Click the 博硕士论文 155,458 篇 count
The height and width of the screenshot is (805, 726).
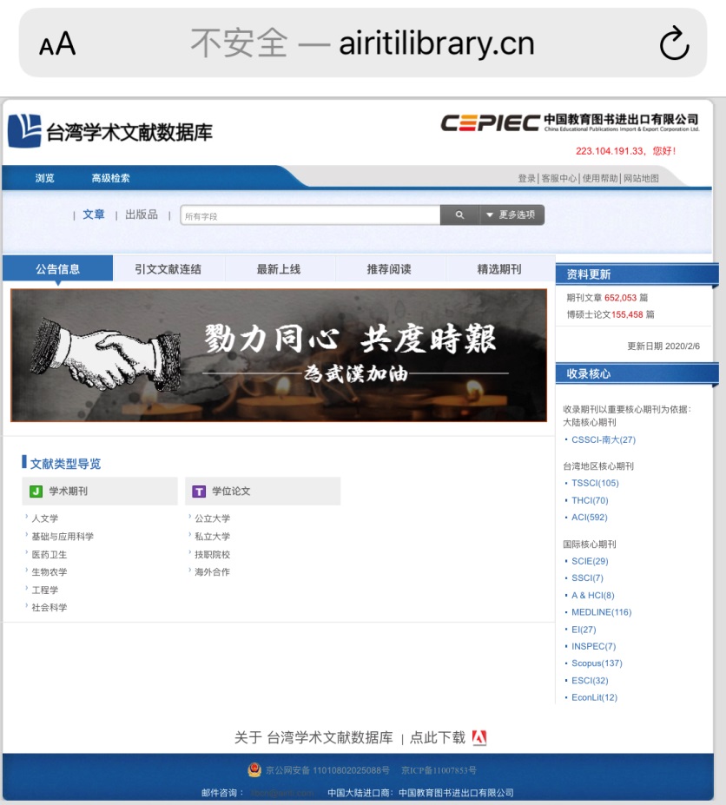610,314
